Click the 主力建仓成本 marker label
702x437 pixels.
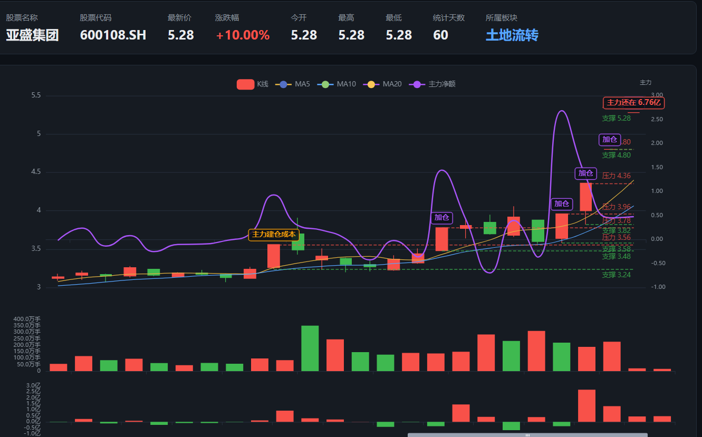[274, 235]
